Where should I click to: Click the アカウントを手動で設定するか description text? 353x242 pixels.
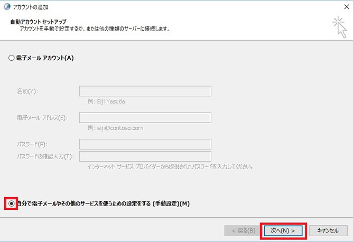point(95,29)
